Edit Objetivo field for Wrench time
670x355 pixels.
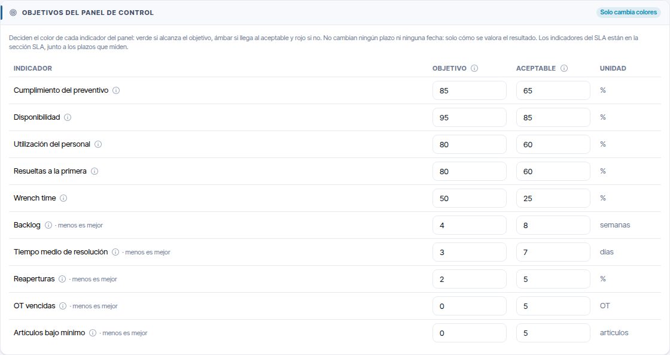[470, 199]
